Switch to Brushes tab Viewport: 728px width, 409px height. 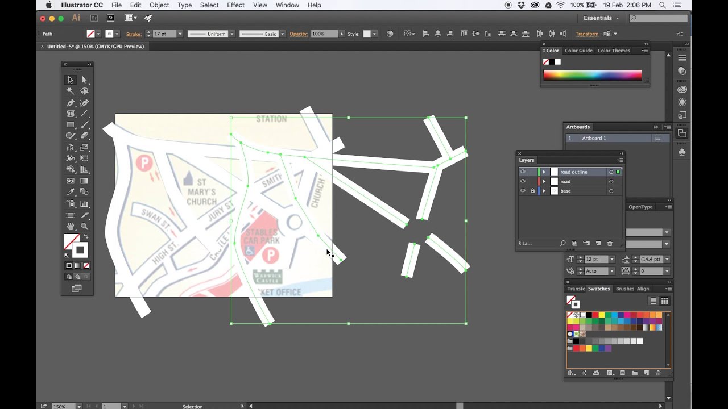click(624, 289)
